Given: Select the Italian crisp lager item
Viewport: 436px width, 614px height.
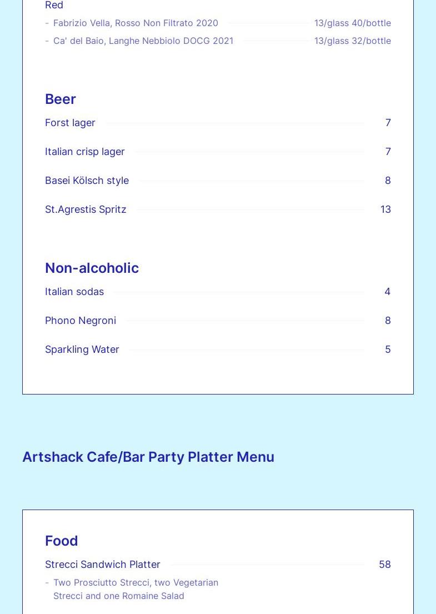Looking at the screenshot, I should coord(85,151).
